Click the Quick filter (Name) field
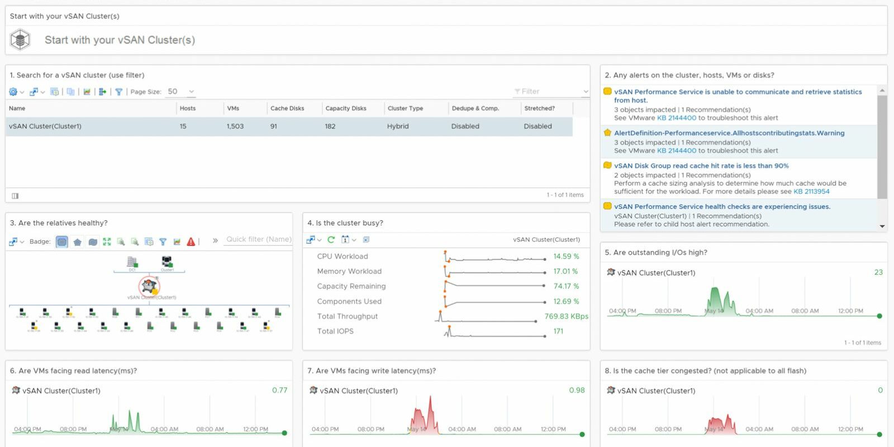 pos(259,239)
